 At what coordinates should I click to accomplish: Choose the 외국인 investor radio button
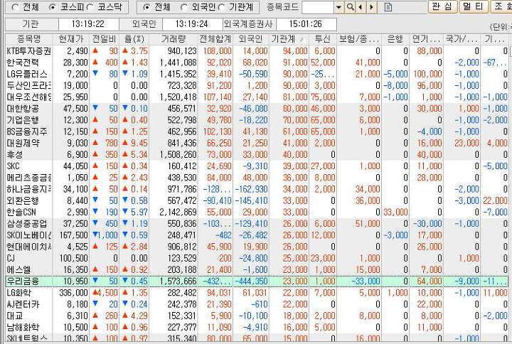[184, 7]
